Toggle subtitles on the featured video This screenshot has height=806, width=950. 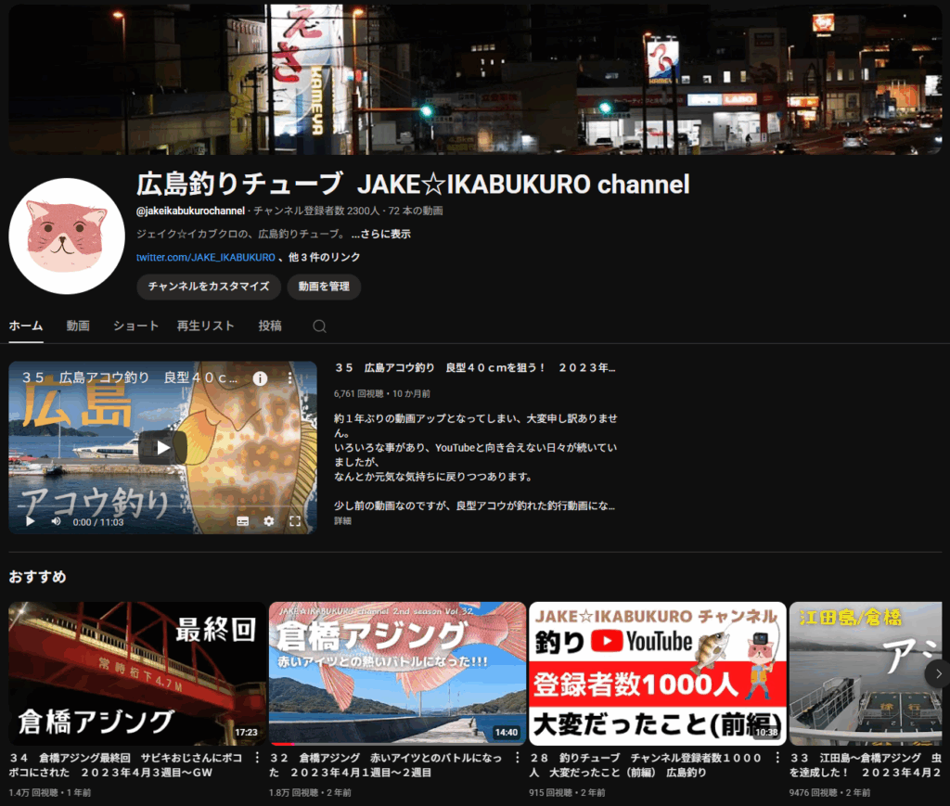tap(243, 521)
